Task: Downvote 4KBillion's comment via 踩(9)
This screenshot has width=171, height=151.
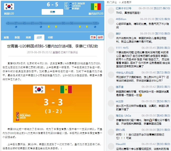Action: click(167, 19)
